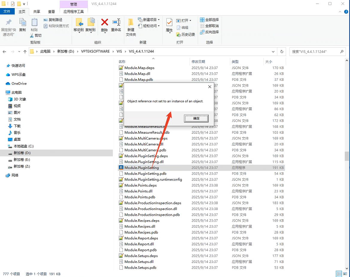Close the error dialog with X
The height and width of the screenshot is (277, 350).
coord(209,87)
